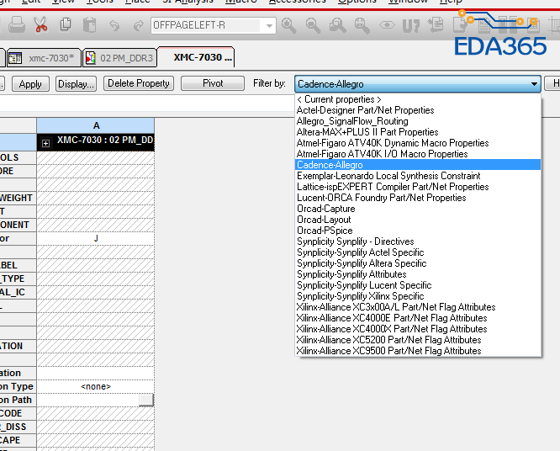Viewport: 560px width, 451px height.
Task: Choose Exemplar-Leonardo Local Synthesis Constraint
Action: pos(418,176)
